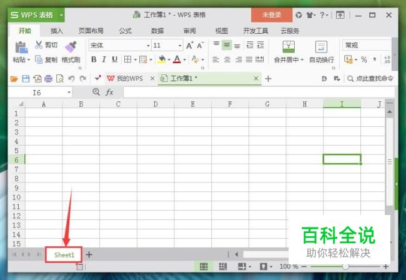
Task: Click the Auto Wrap (自动换行) button
Action: (321, 52)
